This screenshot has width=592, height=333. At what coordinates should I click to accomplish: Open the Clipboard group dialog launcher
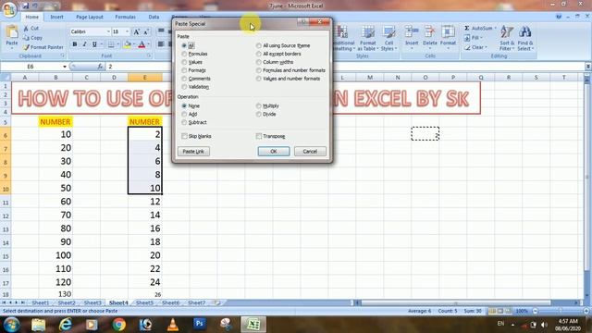pyautogui.click(x=63, y=55)
